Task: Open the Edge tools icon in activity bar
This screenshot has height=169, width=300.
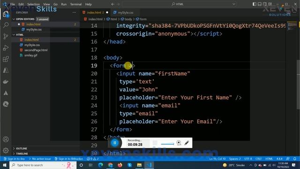Action: (6, 104)
